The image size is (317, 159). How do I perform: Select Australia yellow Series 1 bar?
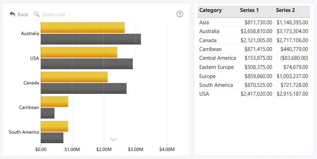[83, 27]
